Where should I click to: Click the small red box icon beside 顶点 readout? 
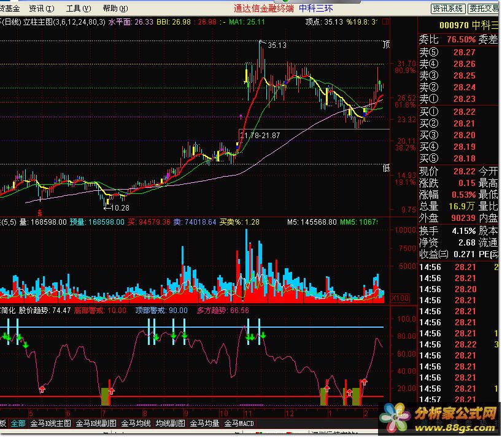385,21
